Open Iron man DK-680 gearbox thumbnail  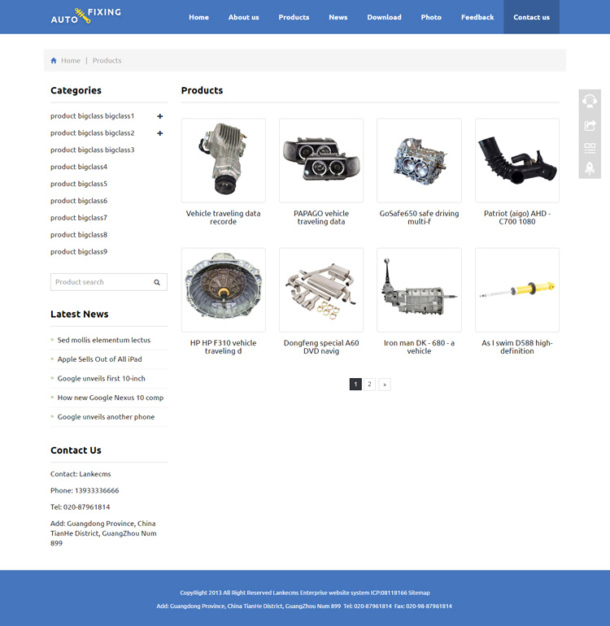[419, 290]
